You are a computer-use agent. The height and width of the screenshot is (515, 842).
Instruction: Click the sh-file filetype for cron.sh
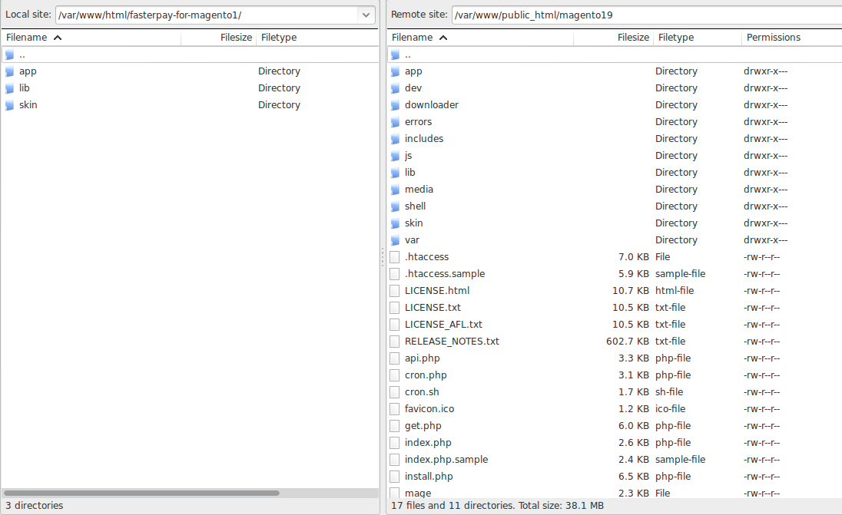(x=669, y=391)
